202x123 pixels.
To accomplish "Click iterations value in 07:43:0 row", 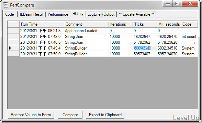I will click(121, 37).
